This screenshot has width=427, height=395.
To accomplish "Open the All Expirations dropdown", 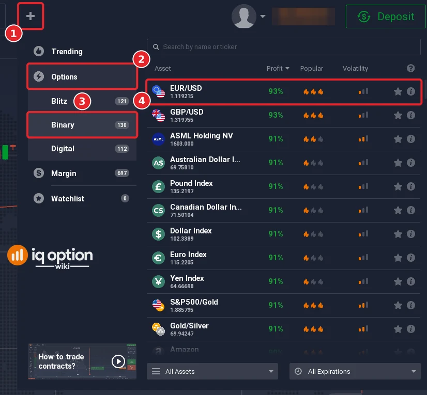I will (x=355, y=371).
